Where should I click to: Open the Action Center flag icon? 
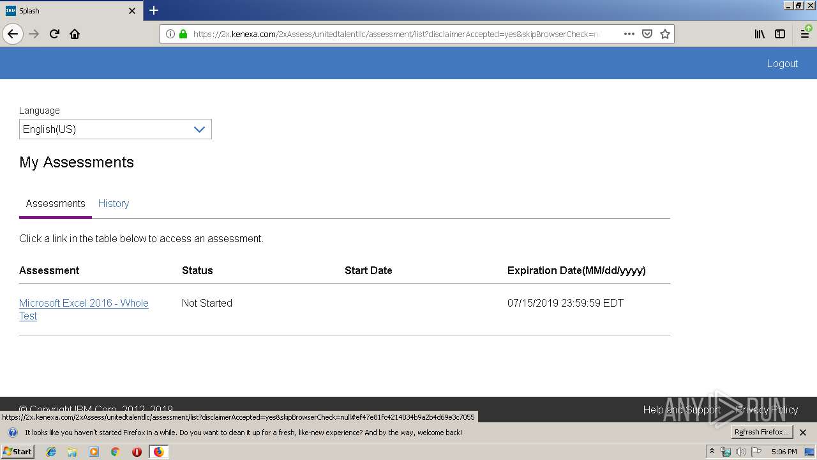click(x=756, y=452)
